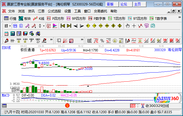Open the 行情 quotes view
Screen dimensions: 183x116
coord(10,18)
